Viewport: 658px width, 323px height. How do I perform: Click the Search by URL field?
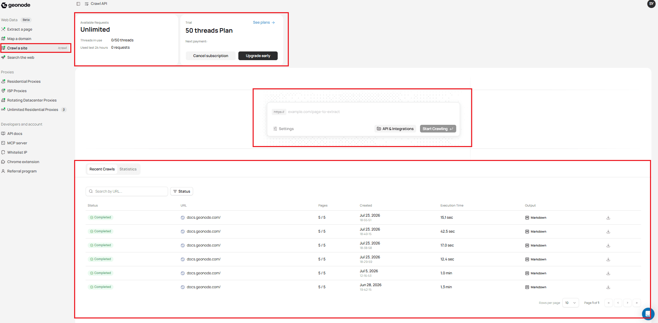tap(127, 191)
